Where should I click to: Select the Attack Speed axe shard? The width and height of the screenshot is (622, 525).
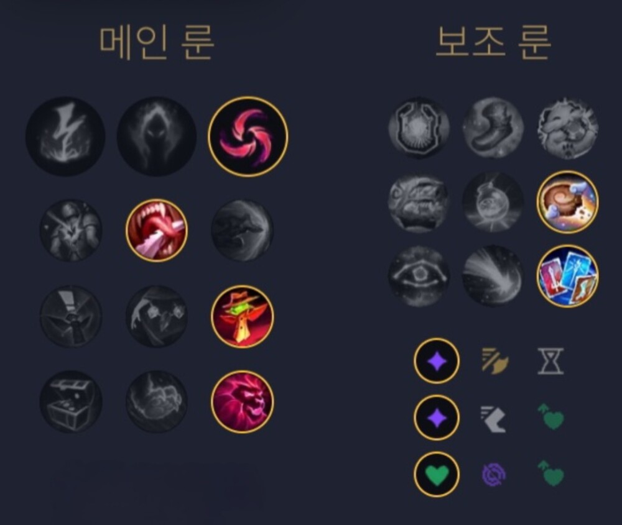coord(494,361)
